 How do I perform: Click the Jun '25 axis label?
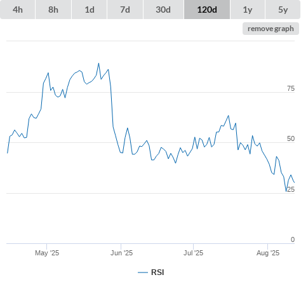(x=121, y=253)
